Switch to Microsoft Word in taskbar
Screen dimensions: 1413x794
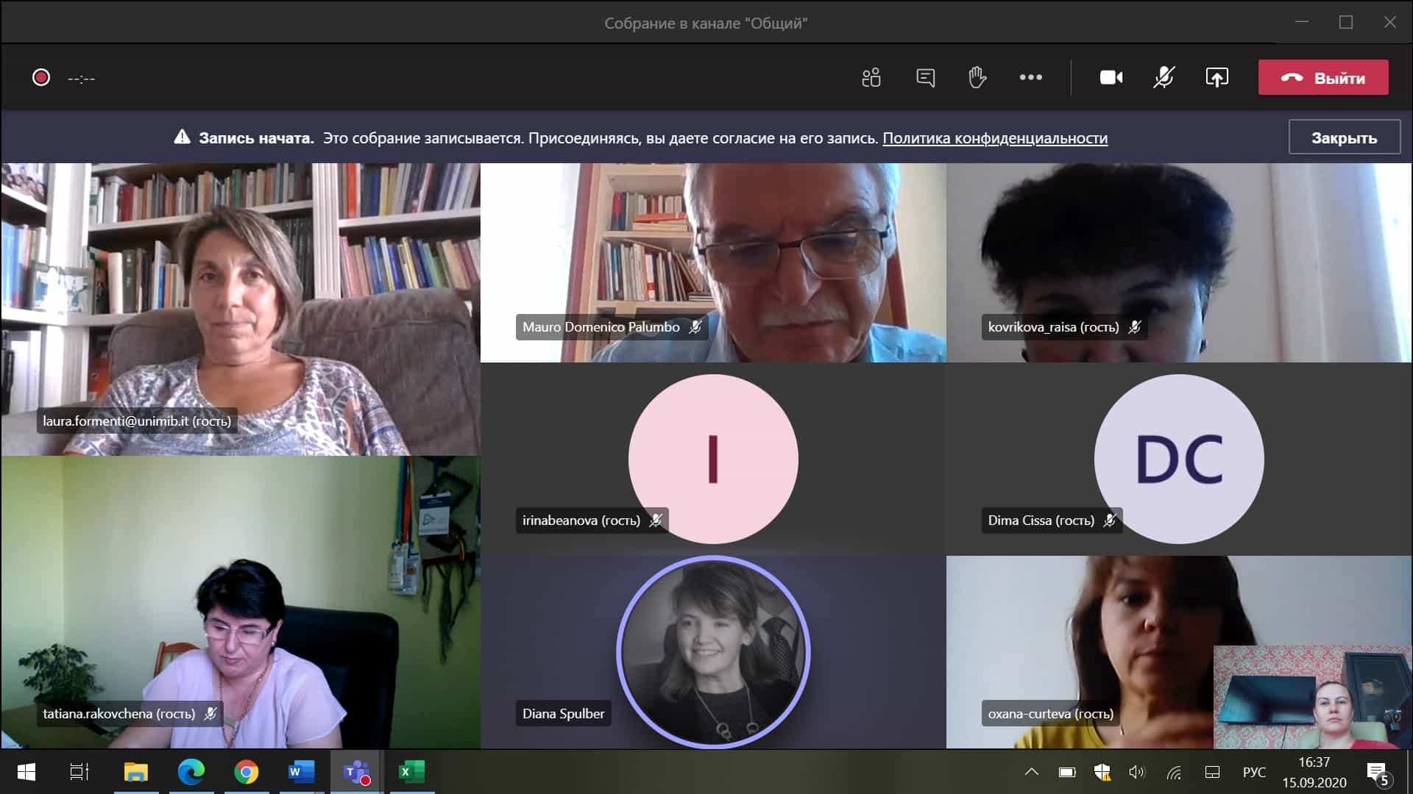point(301,772)
